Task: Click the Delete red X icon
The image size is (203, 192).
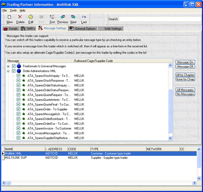Action: pyautogui.click(x=20, y=17)
